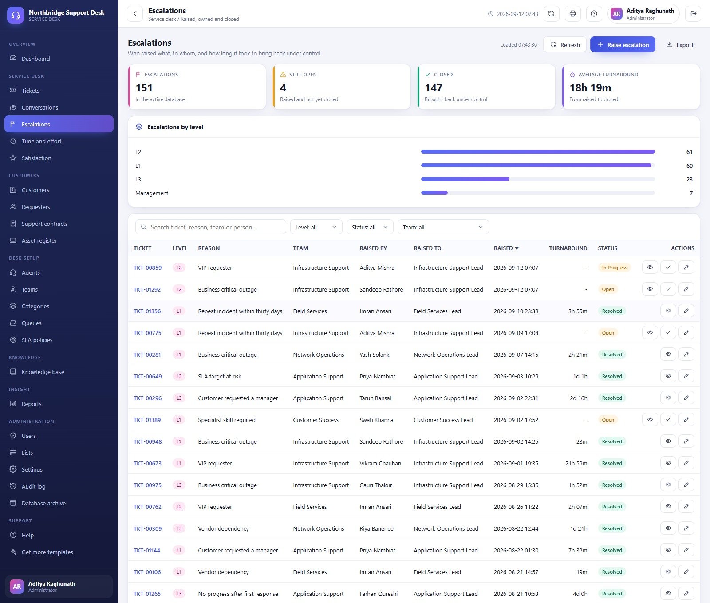
Task: Open Database archive in sidebar
Action: click(59, 503)
